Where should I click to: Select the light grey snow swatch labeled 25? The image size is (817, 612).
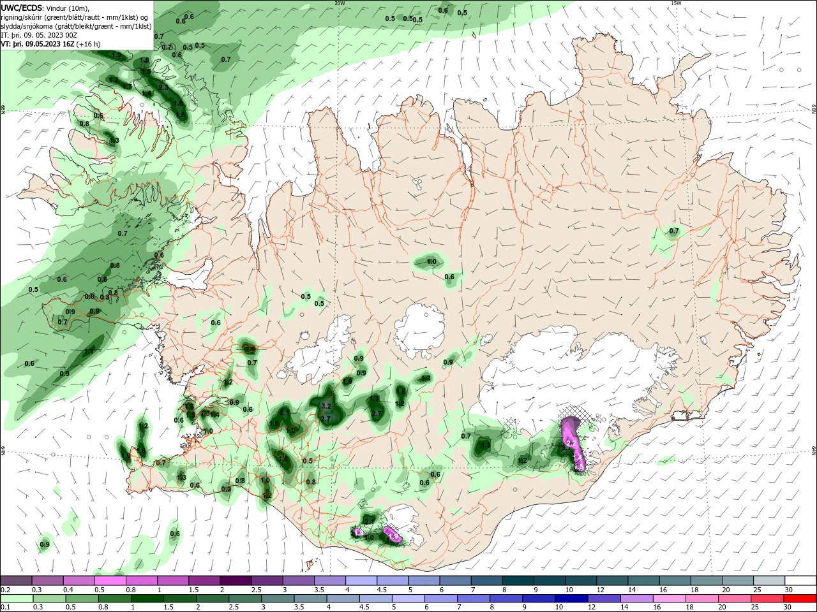click(x=770, y=580)
